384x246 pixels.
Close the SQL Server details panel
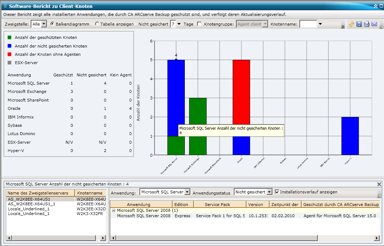coord(379,184)
